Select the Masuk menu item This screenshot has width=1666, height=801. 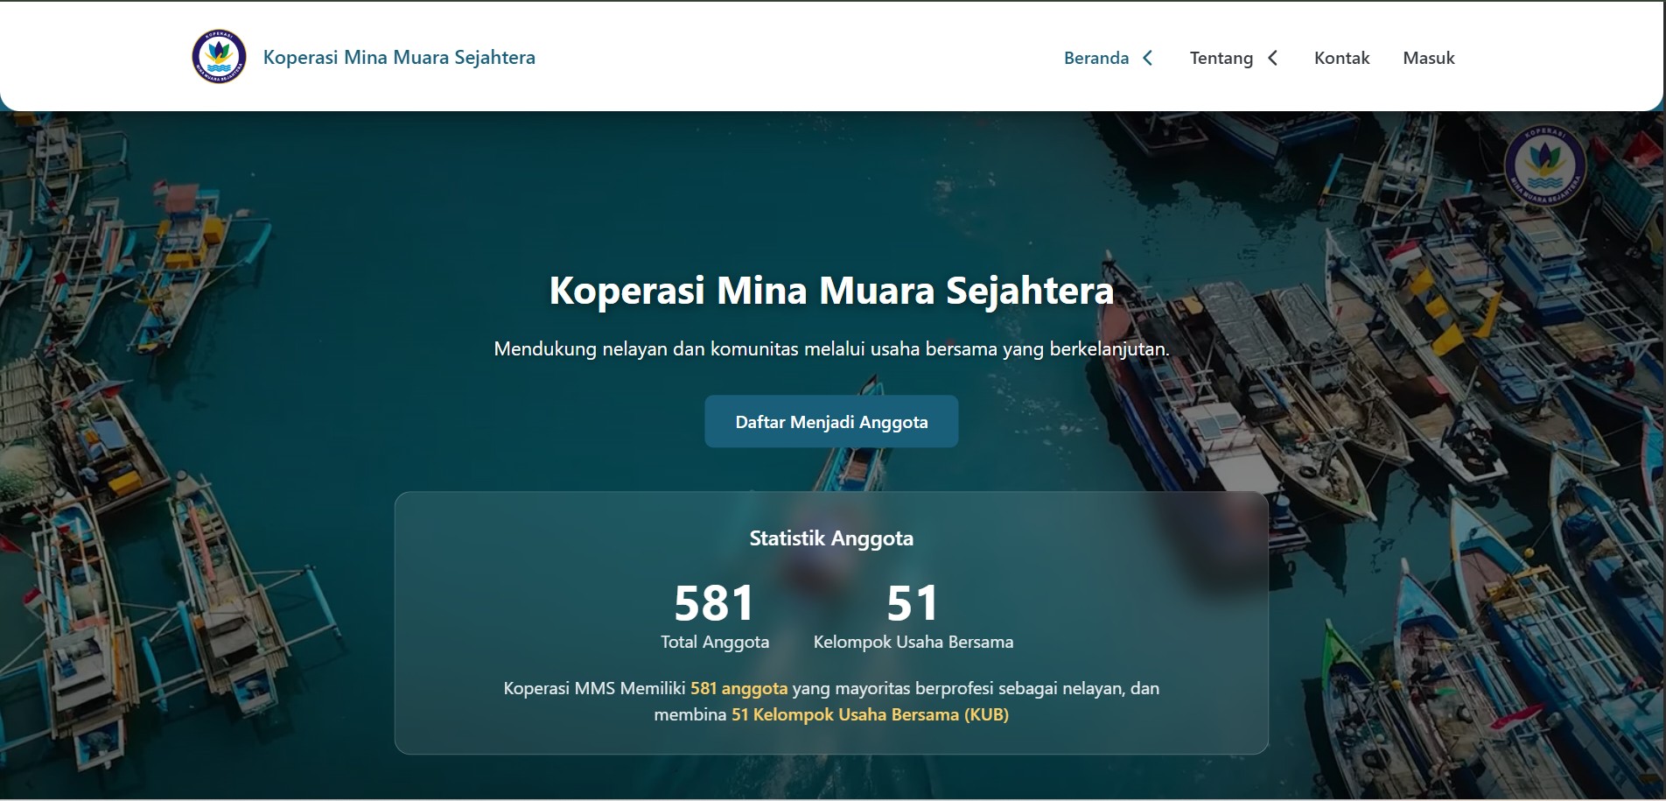[1428, 58]
